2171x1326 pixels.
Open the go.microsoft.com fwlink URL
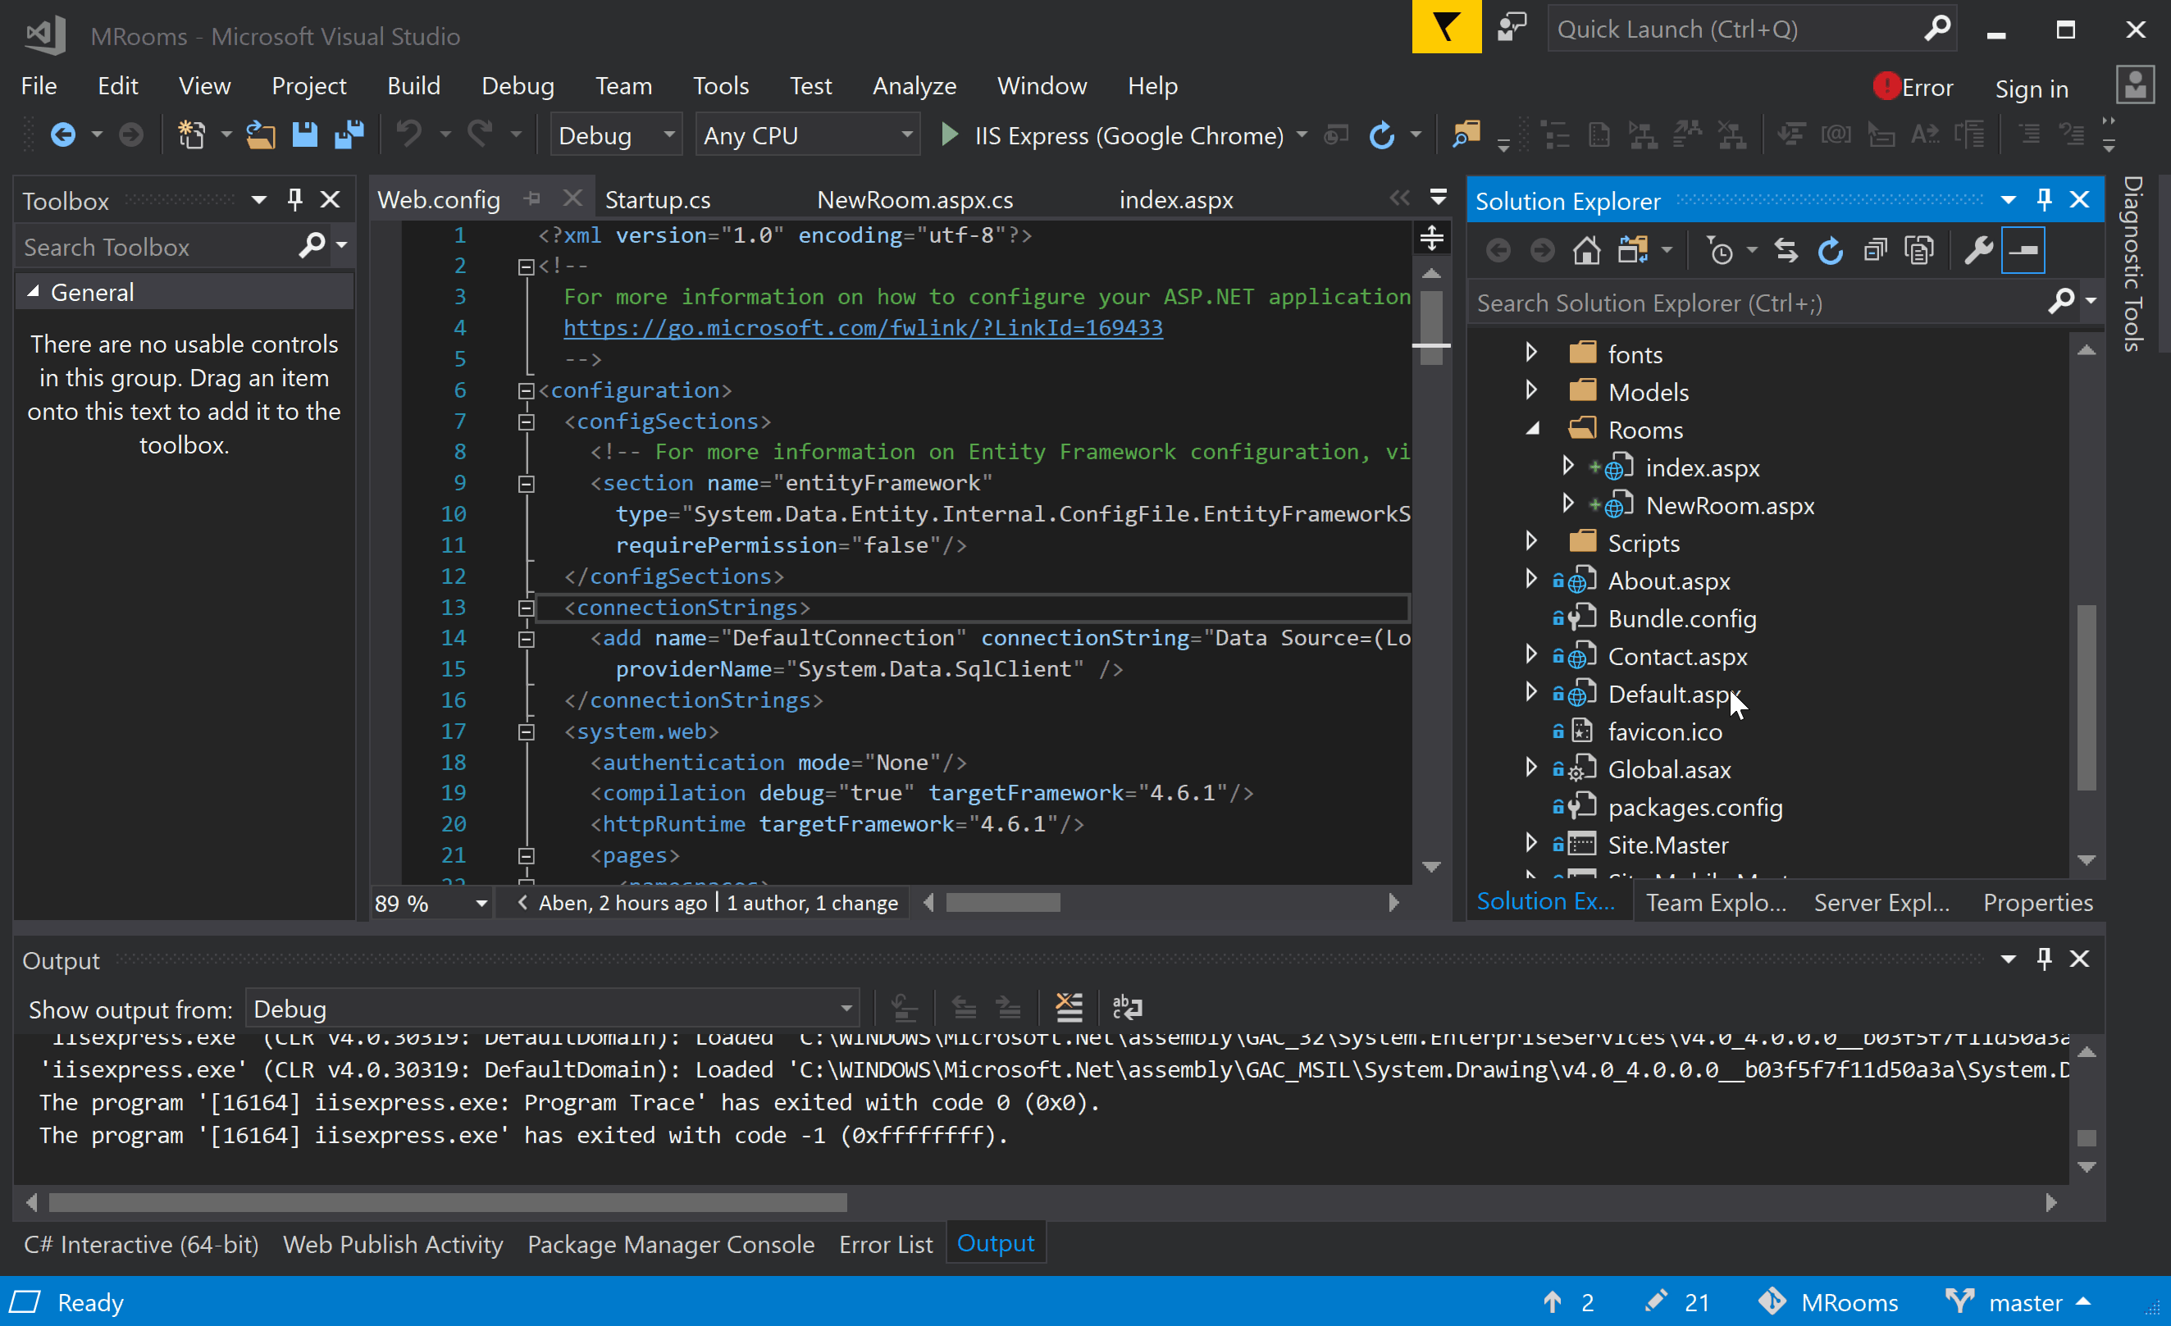[x=863, y=328]
